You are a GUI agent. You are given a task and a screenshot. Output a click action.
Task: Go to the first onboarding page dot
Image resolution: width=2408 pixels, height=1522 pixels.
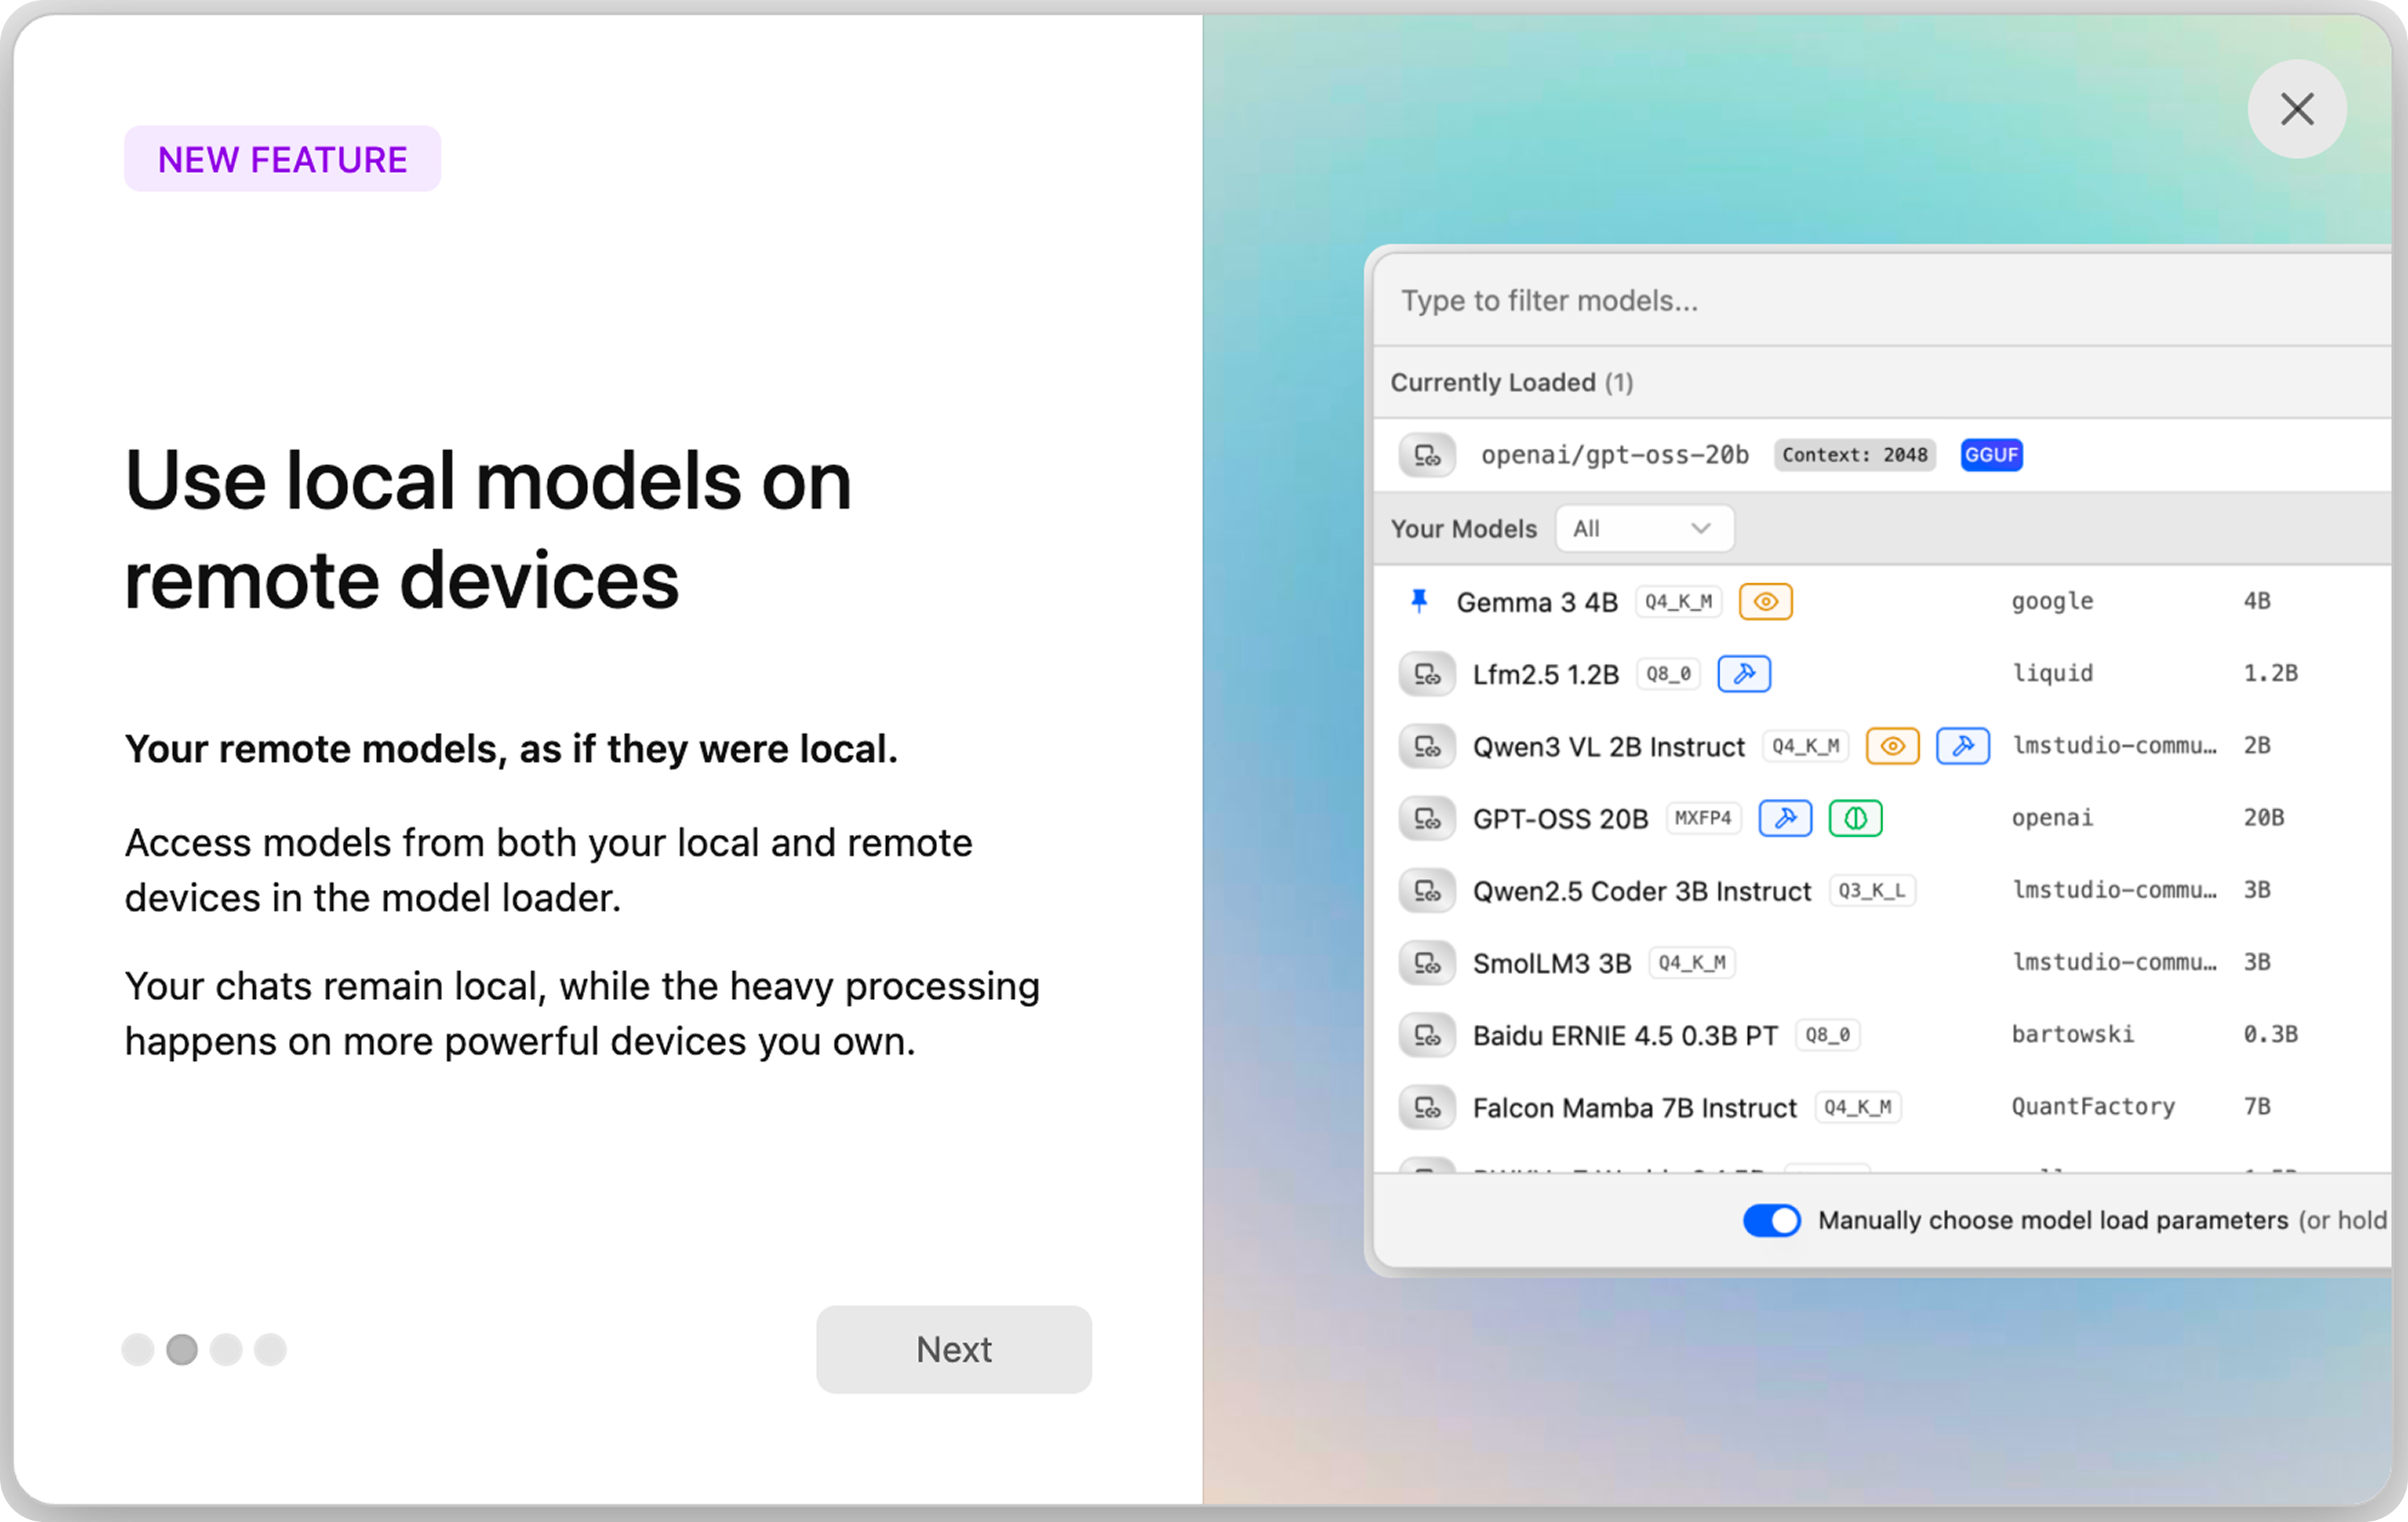pos(138,1349)
